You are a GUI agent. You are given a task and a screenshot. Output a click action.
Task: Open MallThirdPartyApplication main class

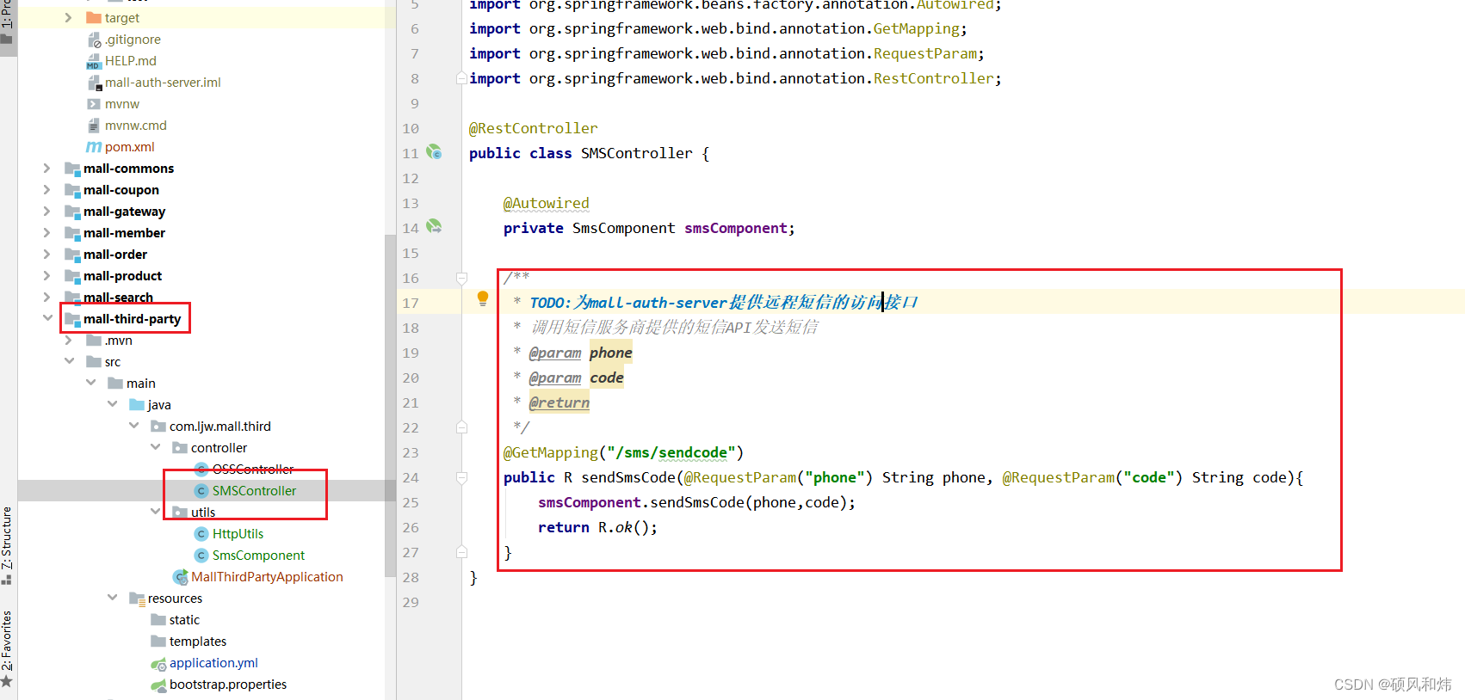pyautogui.click(x=267, y=577)
